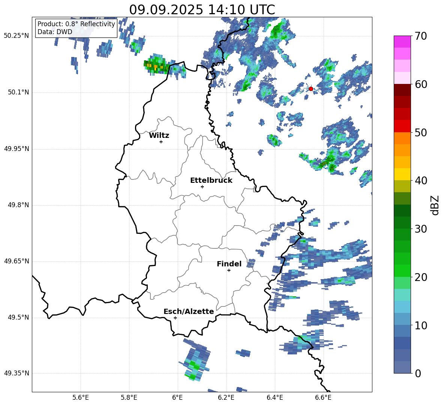Click the 50.1°N latitude label
The height and width of the screenshot is (405, 444).
(x=18, y=93)
